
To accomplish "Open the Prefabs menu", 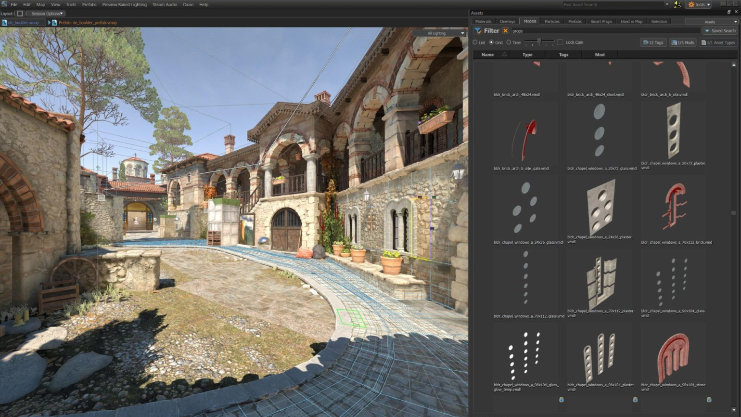I will point(89,4).
